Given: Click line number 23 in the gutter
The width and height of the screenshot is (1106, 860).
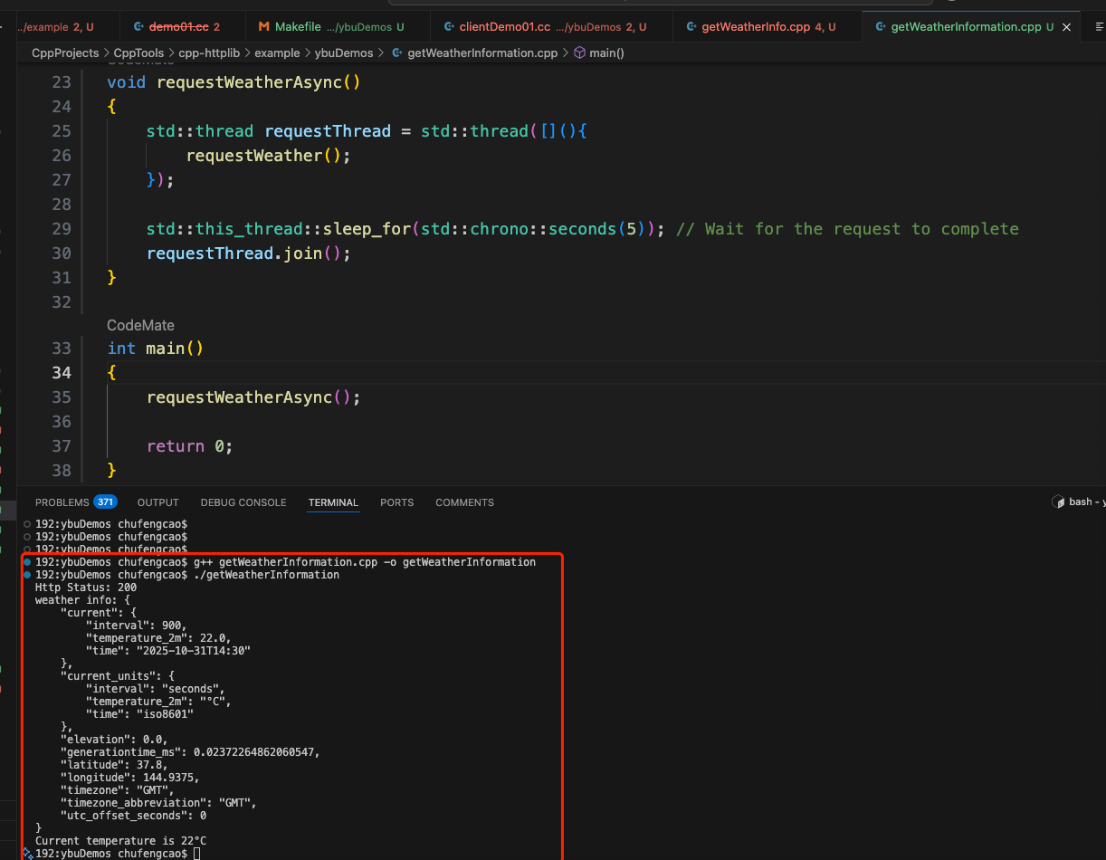Looking at the screenshot, I should click(61, 82).
